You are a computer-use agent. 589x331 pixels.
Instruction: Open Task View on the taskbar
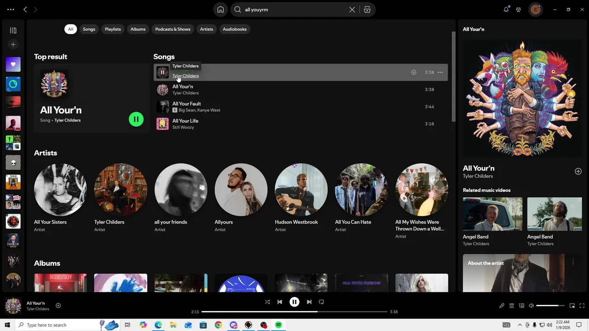[x=128, y=325]
